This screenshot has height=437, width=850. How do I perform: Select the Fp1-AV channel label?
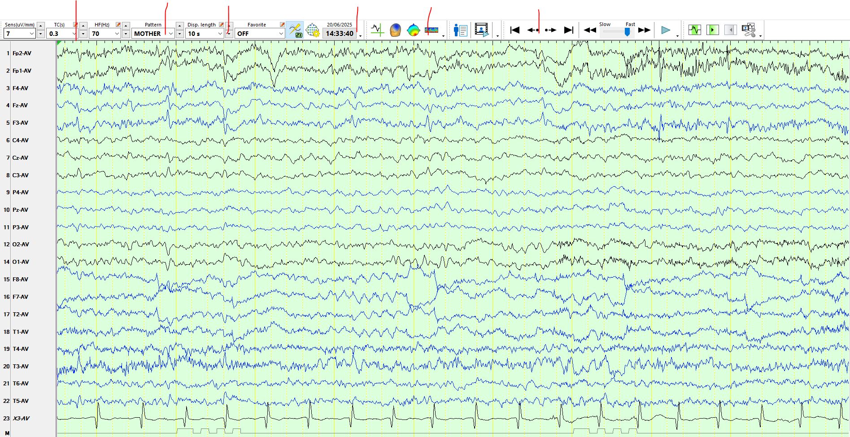point(22,71)
